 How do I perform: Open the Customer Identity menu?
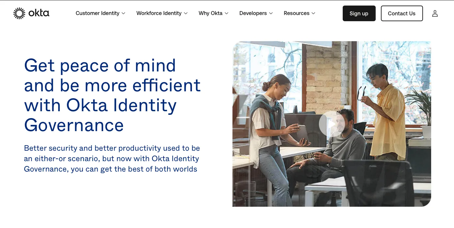[100, 13]
